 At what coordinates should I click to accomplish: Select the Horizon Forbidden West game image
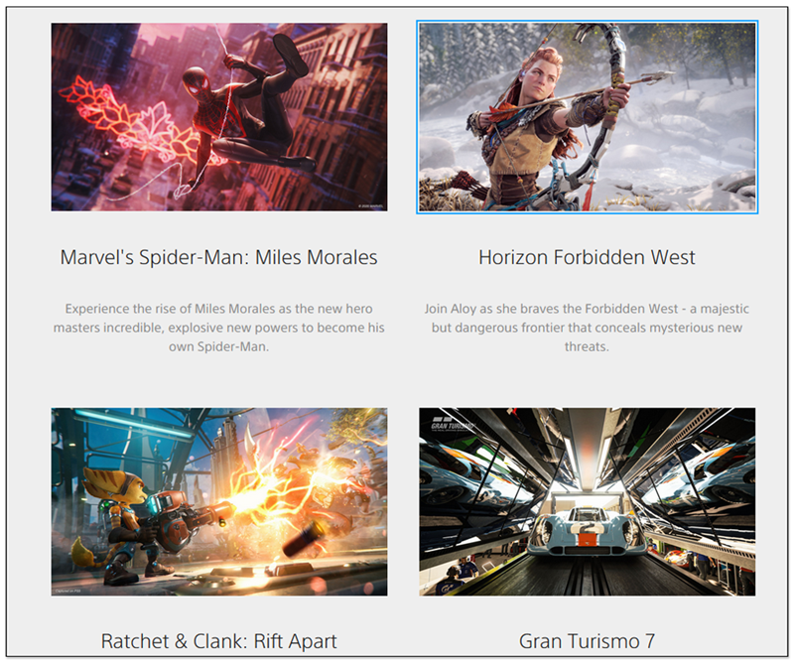coord(587,116)
